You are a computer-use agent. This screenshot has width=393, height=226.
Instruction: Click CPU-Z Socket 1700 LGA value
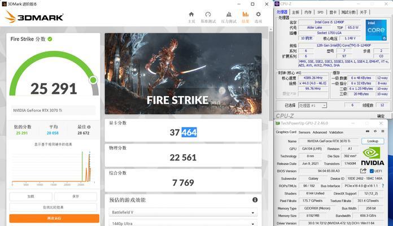(329, 33)
